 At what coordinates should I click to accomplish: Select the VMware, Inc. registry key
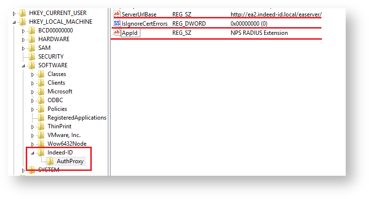click(x=64, y=135)
